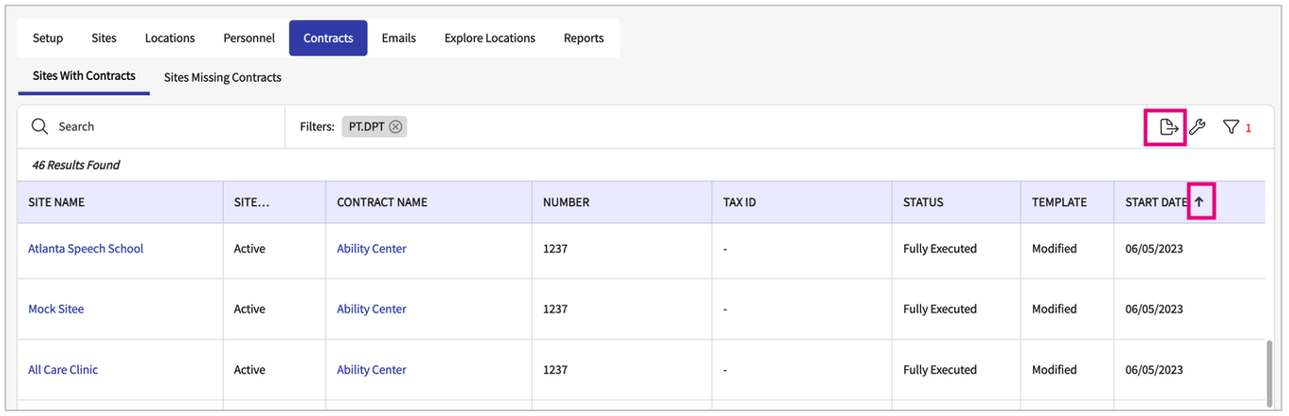Screen dimensions: 1289x416
Task: Click the export icon in the toolbar
Action: pyautogui.click(x=1168, y=127)
